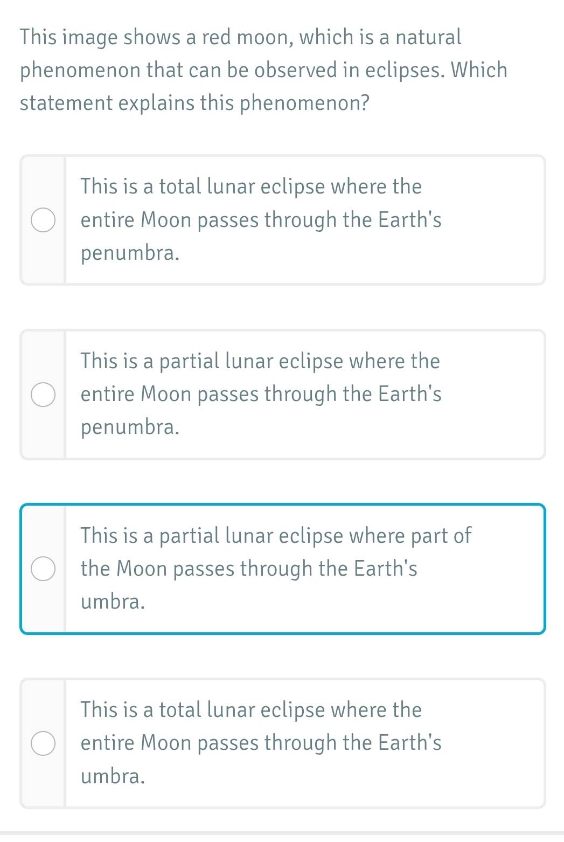Click answer text 'total lunar eclipse... Earth's penumbra'
564x842 pixels.
(261, 220)
